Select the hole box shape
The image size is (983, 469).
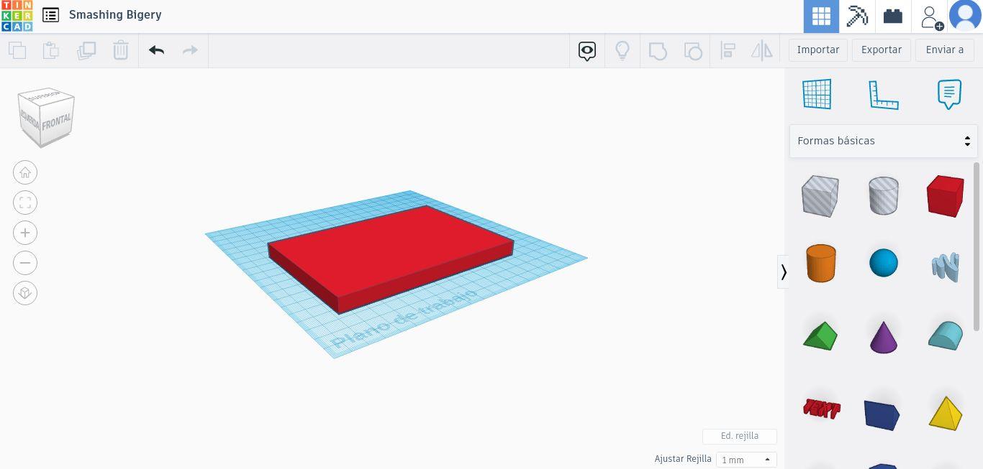pos(820,195)
